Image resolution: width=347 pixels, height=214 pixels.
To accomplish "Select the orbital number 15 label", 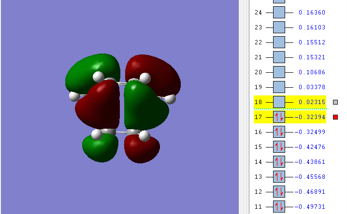I will [258, 147].
